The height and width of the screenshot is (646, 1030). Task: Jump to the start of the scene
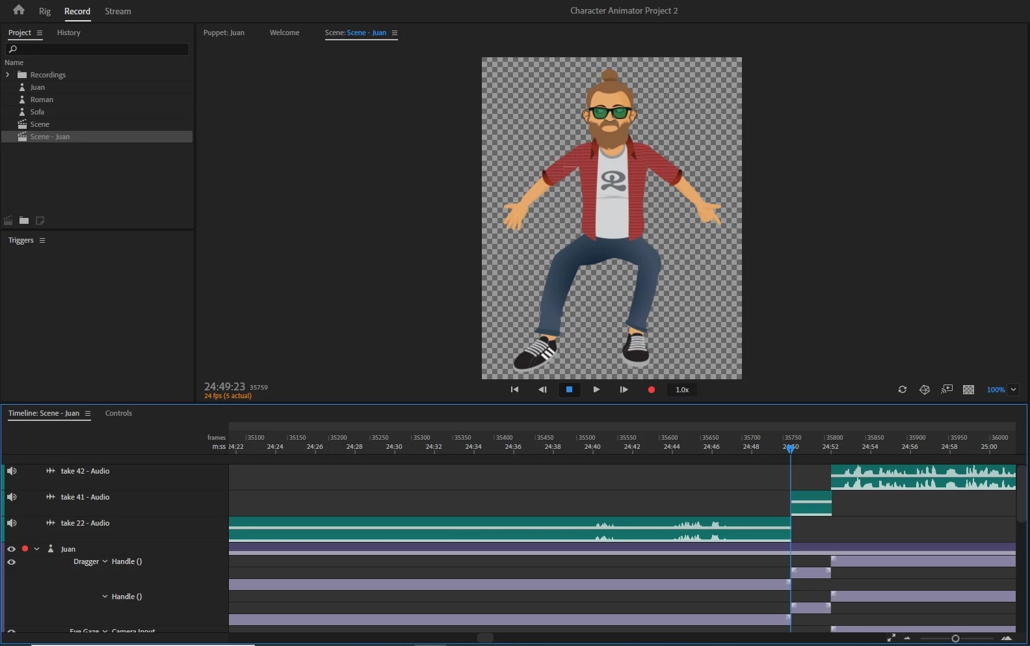click(x=514, y=390)
